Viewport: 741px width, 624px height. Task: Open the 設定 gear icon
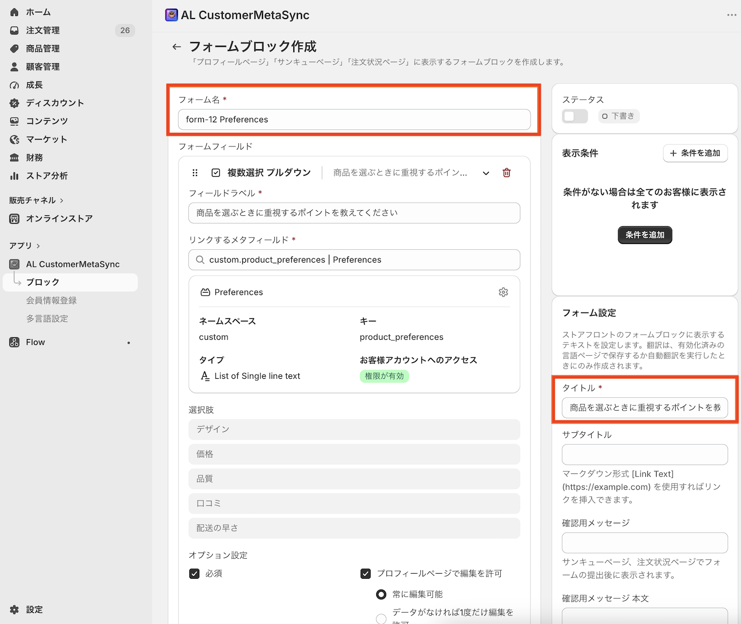[x=14, y=610]
